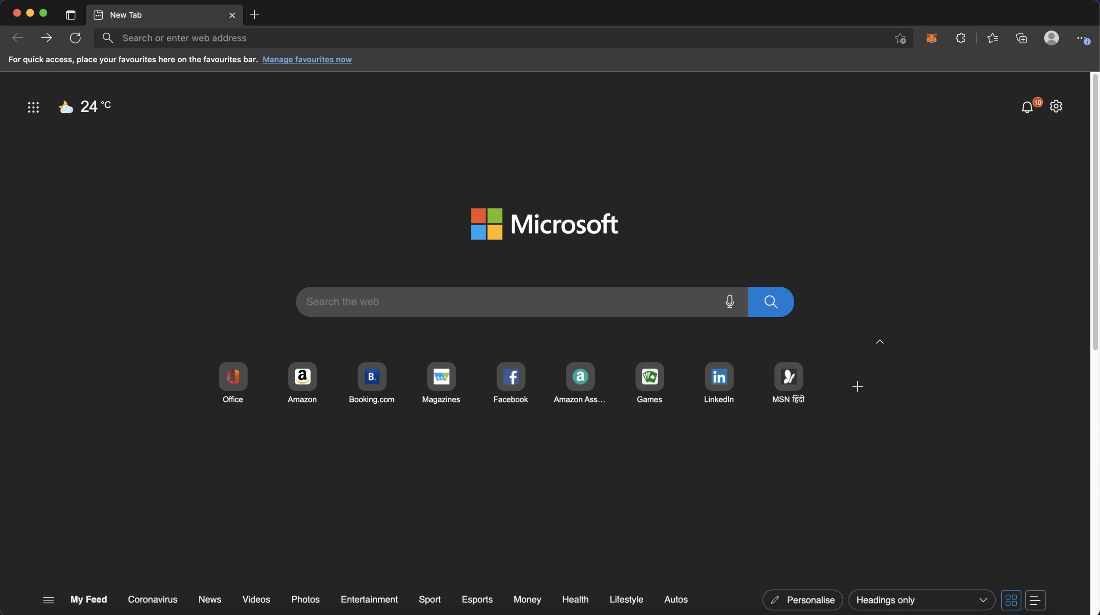Click the Personalise button

point(803,600)
